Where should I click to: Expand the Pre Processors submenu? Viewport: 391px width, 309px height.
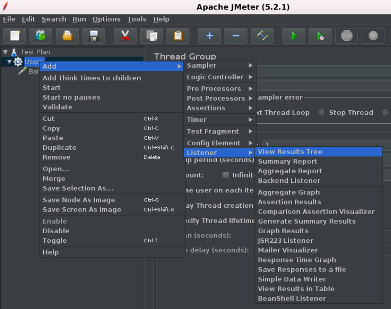[x=220, y=89]
